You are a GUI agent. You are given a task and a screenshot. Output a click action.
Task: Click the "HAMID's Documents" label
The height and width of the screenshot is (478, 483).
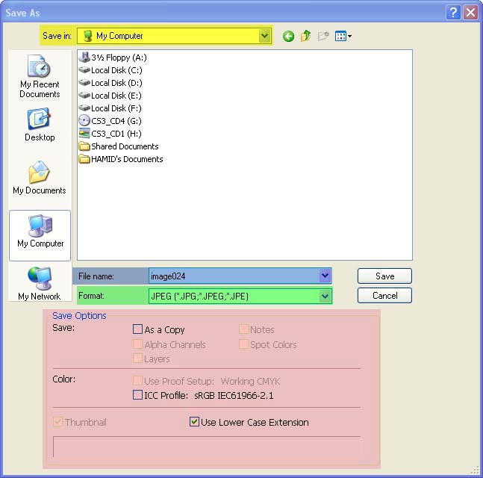click(127, 159)
